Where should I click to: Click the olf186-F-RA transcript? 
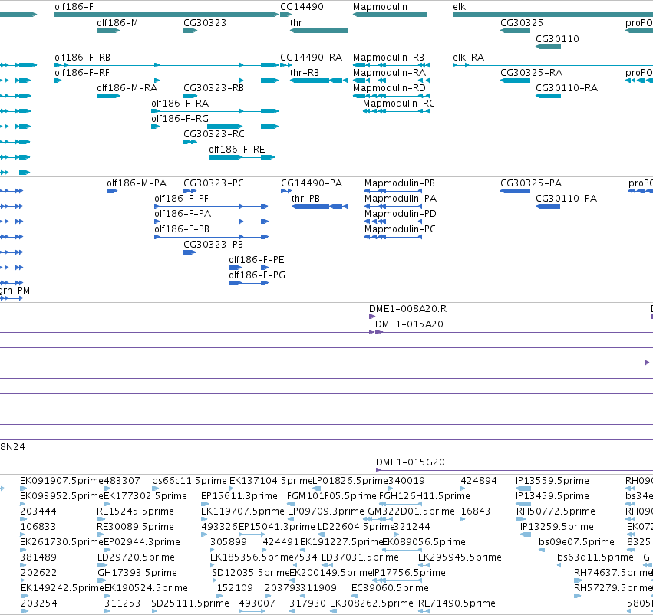215,111
